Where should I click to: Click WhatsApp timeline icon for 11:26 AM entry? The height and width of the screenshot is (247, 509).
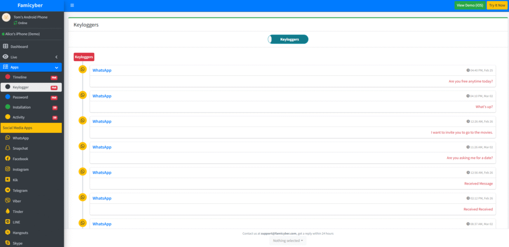(83, 146)
